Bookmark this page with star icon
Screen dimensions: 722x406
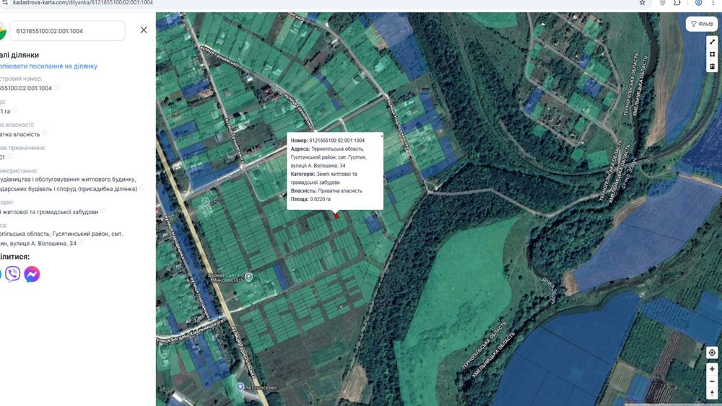[x=642, y=3]
